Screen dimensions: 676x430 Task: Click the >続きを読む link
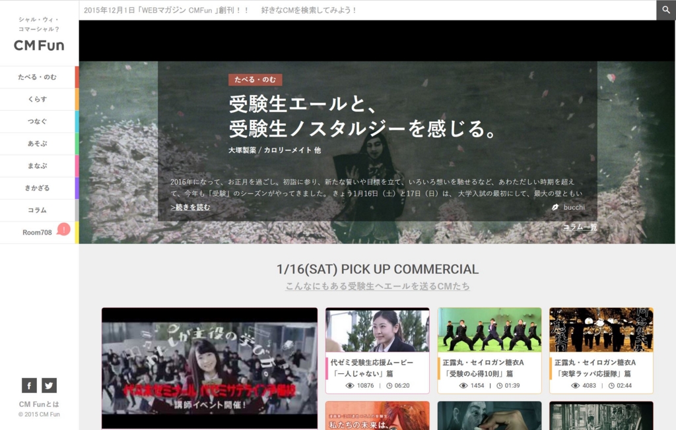point(190,207)
